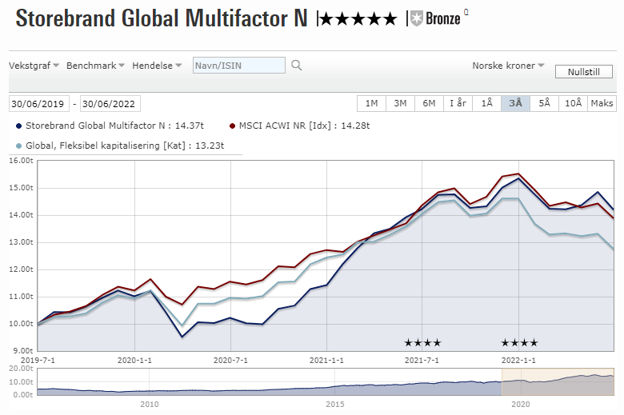624x415 pixels.
Task: Click the four-star marker at 2021-7-1
Action: pyautogui.click(x=422, y=342)
